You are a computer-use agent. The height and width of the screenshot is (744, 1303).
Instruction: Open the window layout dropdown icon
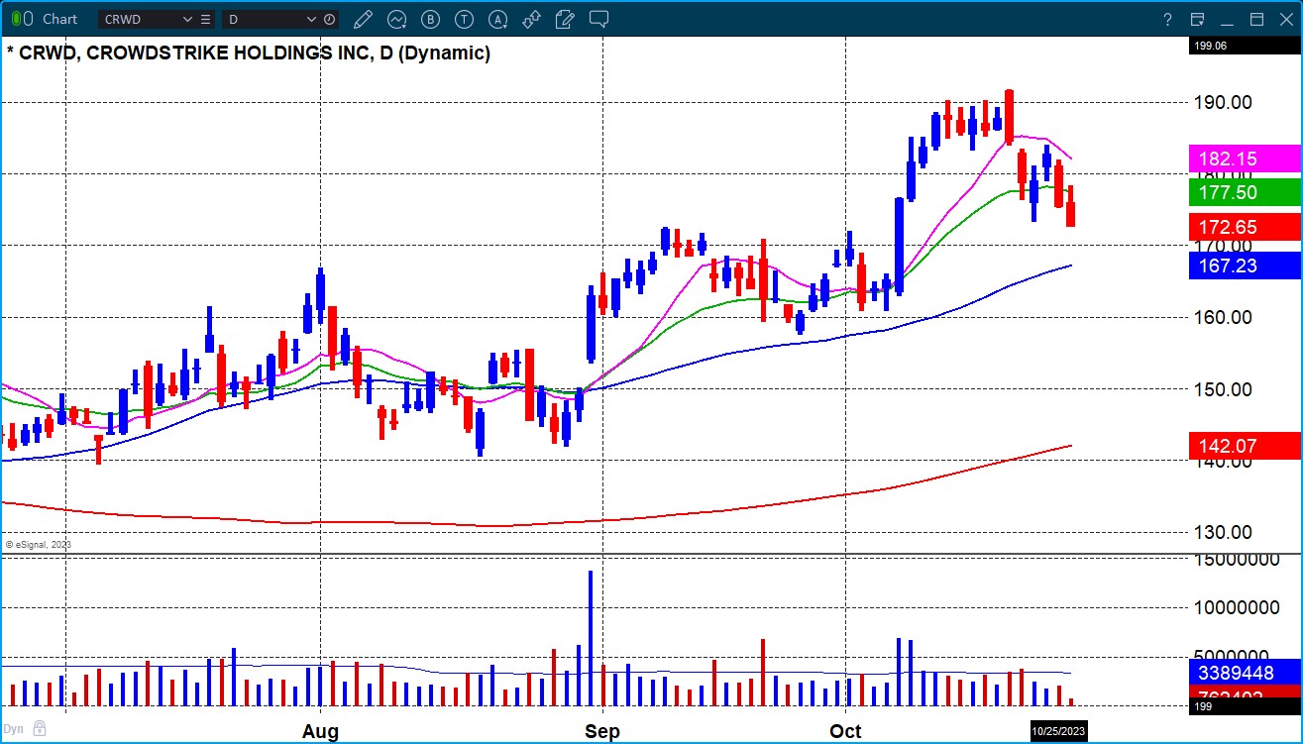1197,19
